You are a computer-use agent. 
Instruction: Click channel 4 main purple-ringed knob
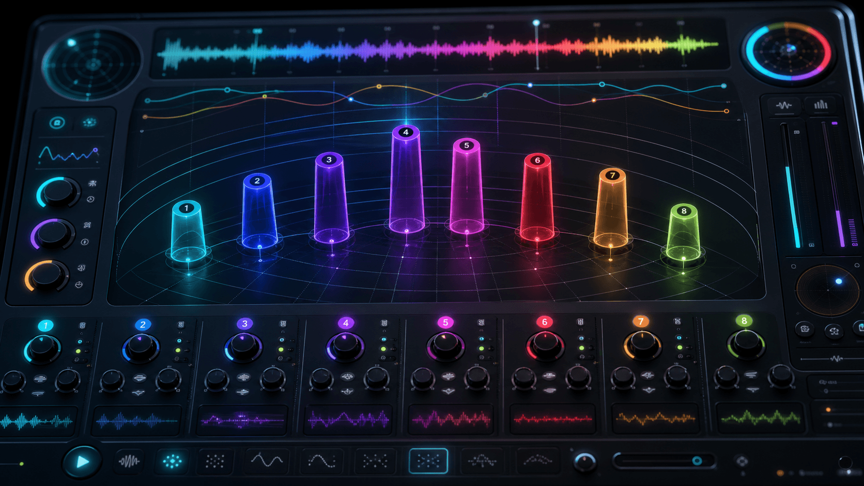pos(345,347)
